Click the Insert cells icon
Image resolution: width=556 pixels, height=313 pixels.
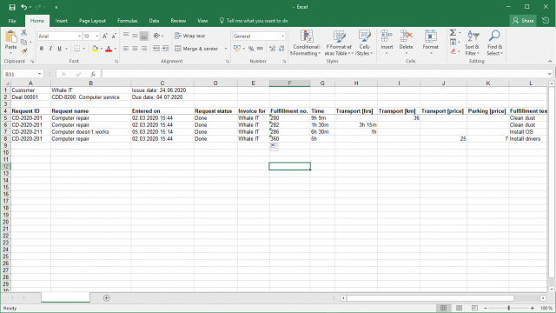tap(387, 37)
